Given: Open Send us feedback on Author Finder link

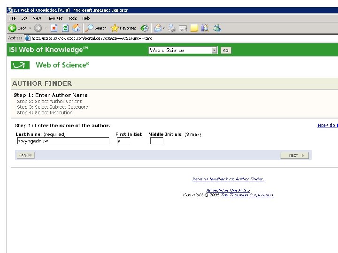Looking at the screenshot, I should [228, 179].
